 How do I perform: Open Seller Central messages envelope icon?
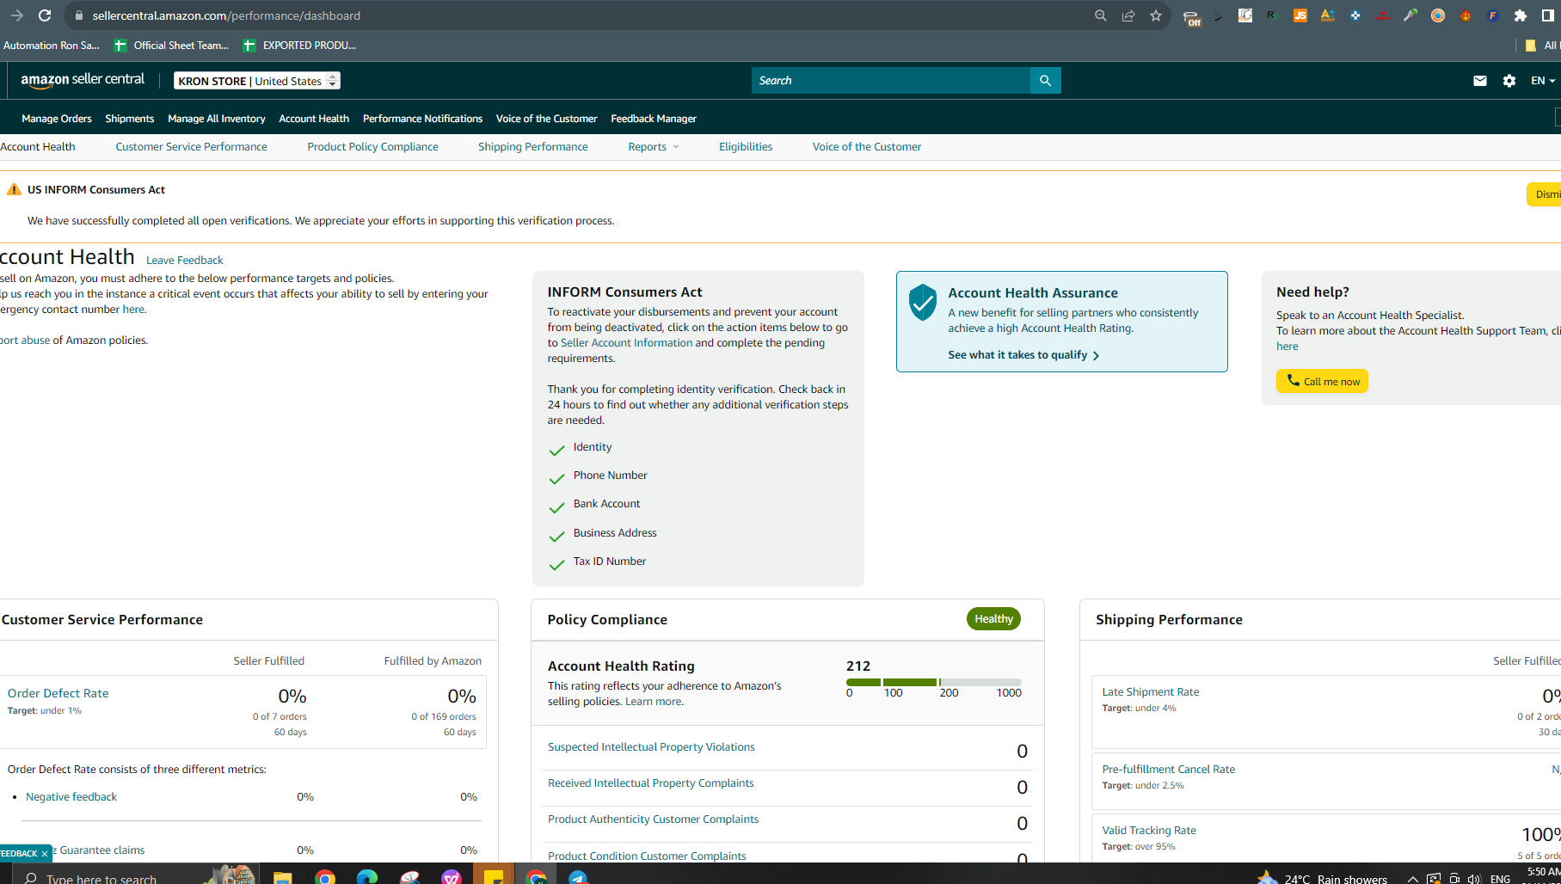[x=1480, y=81]
